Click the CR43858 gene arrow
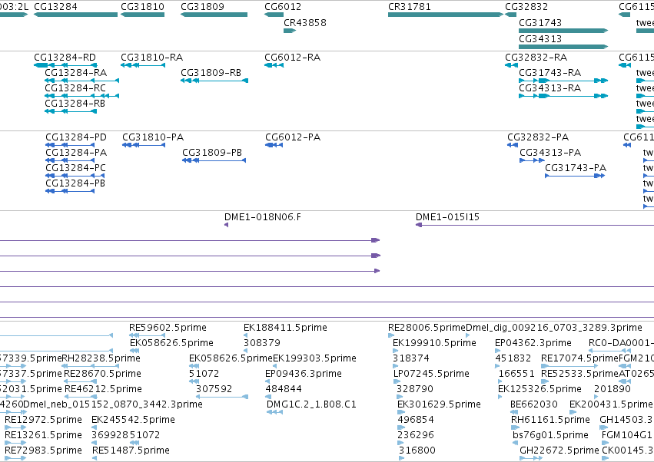The image size is (654, 462). (x=290, y=31)
